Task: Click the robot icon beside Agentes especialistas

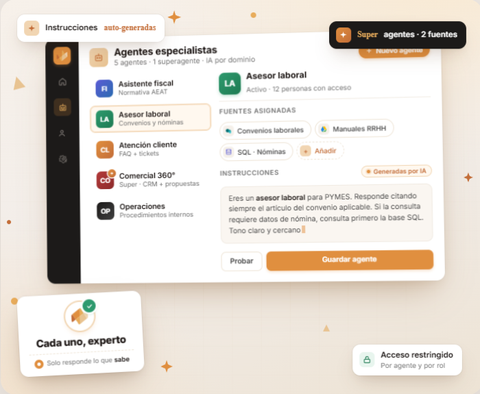Action: click(x=99, y=57)
